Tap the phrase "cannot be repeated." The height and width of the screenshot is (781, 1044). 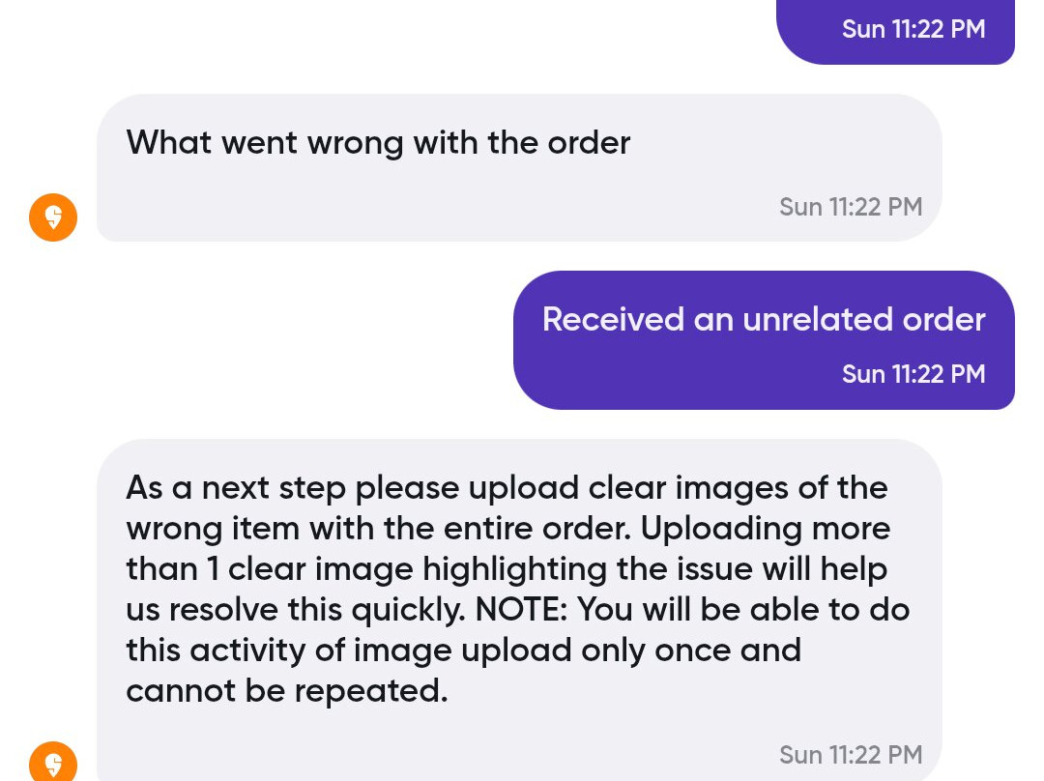(x=287, y=691)
